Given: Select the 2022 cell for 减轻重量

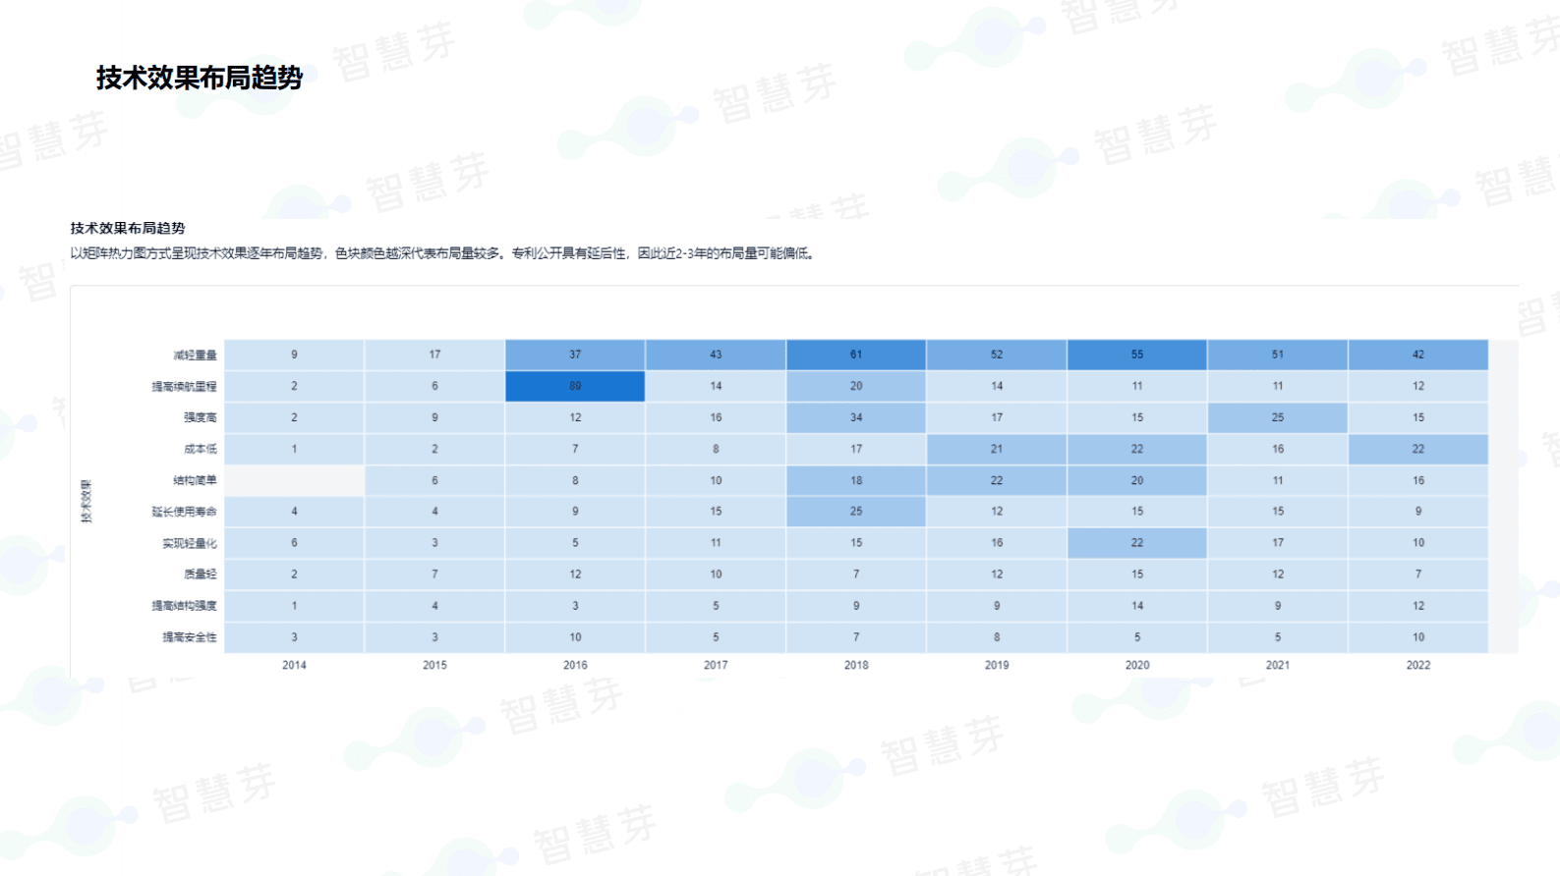Looking at the screenshot, I should point(1417,355).
